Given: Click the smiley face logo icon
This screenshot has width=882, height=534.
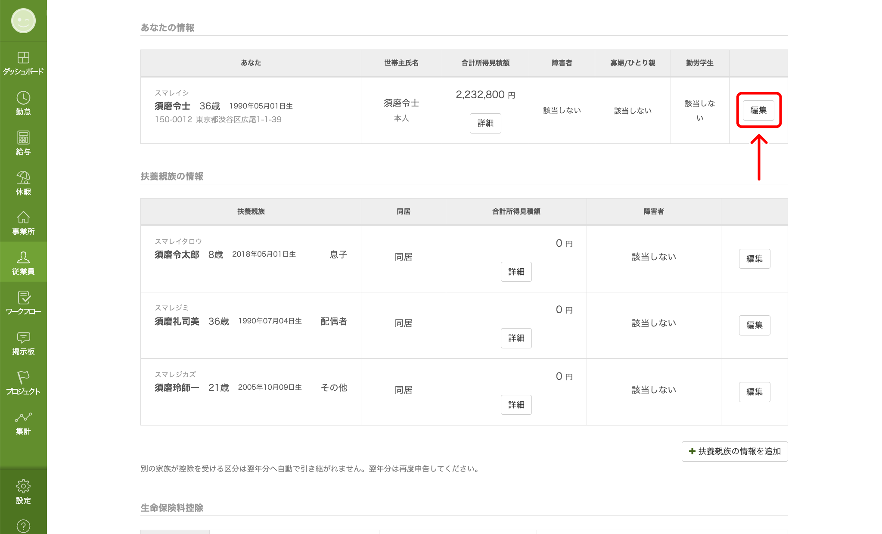Looking at the screenshot, I should click(23, 21).
